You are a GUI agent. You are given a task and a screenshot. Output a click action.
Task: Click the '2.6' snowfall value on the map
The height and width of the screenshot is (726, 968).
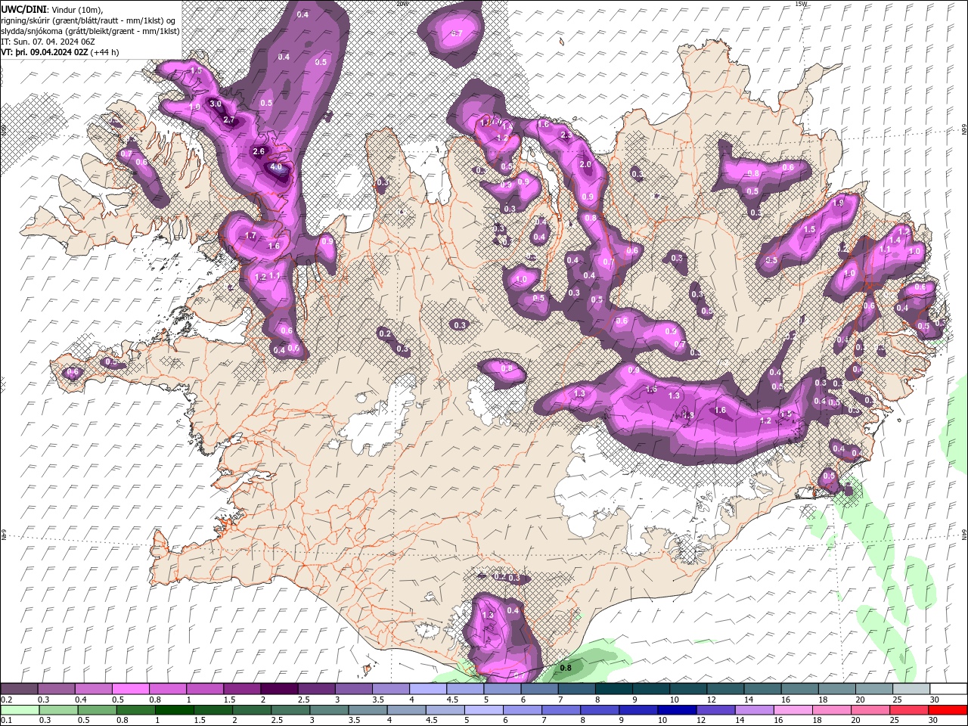pos(259,151)
